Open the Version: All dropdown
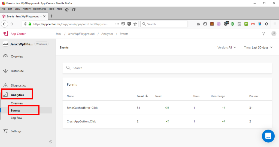This screenshot has height=147, width=279. (x=227, y=47)
